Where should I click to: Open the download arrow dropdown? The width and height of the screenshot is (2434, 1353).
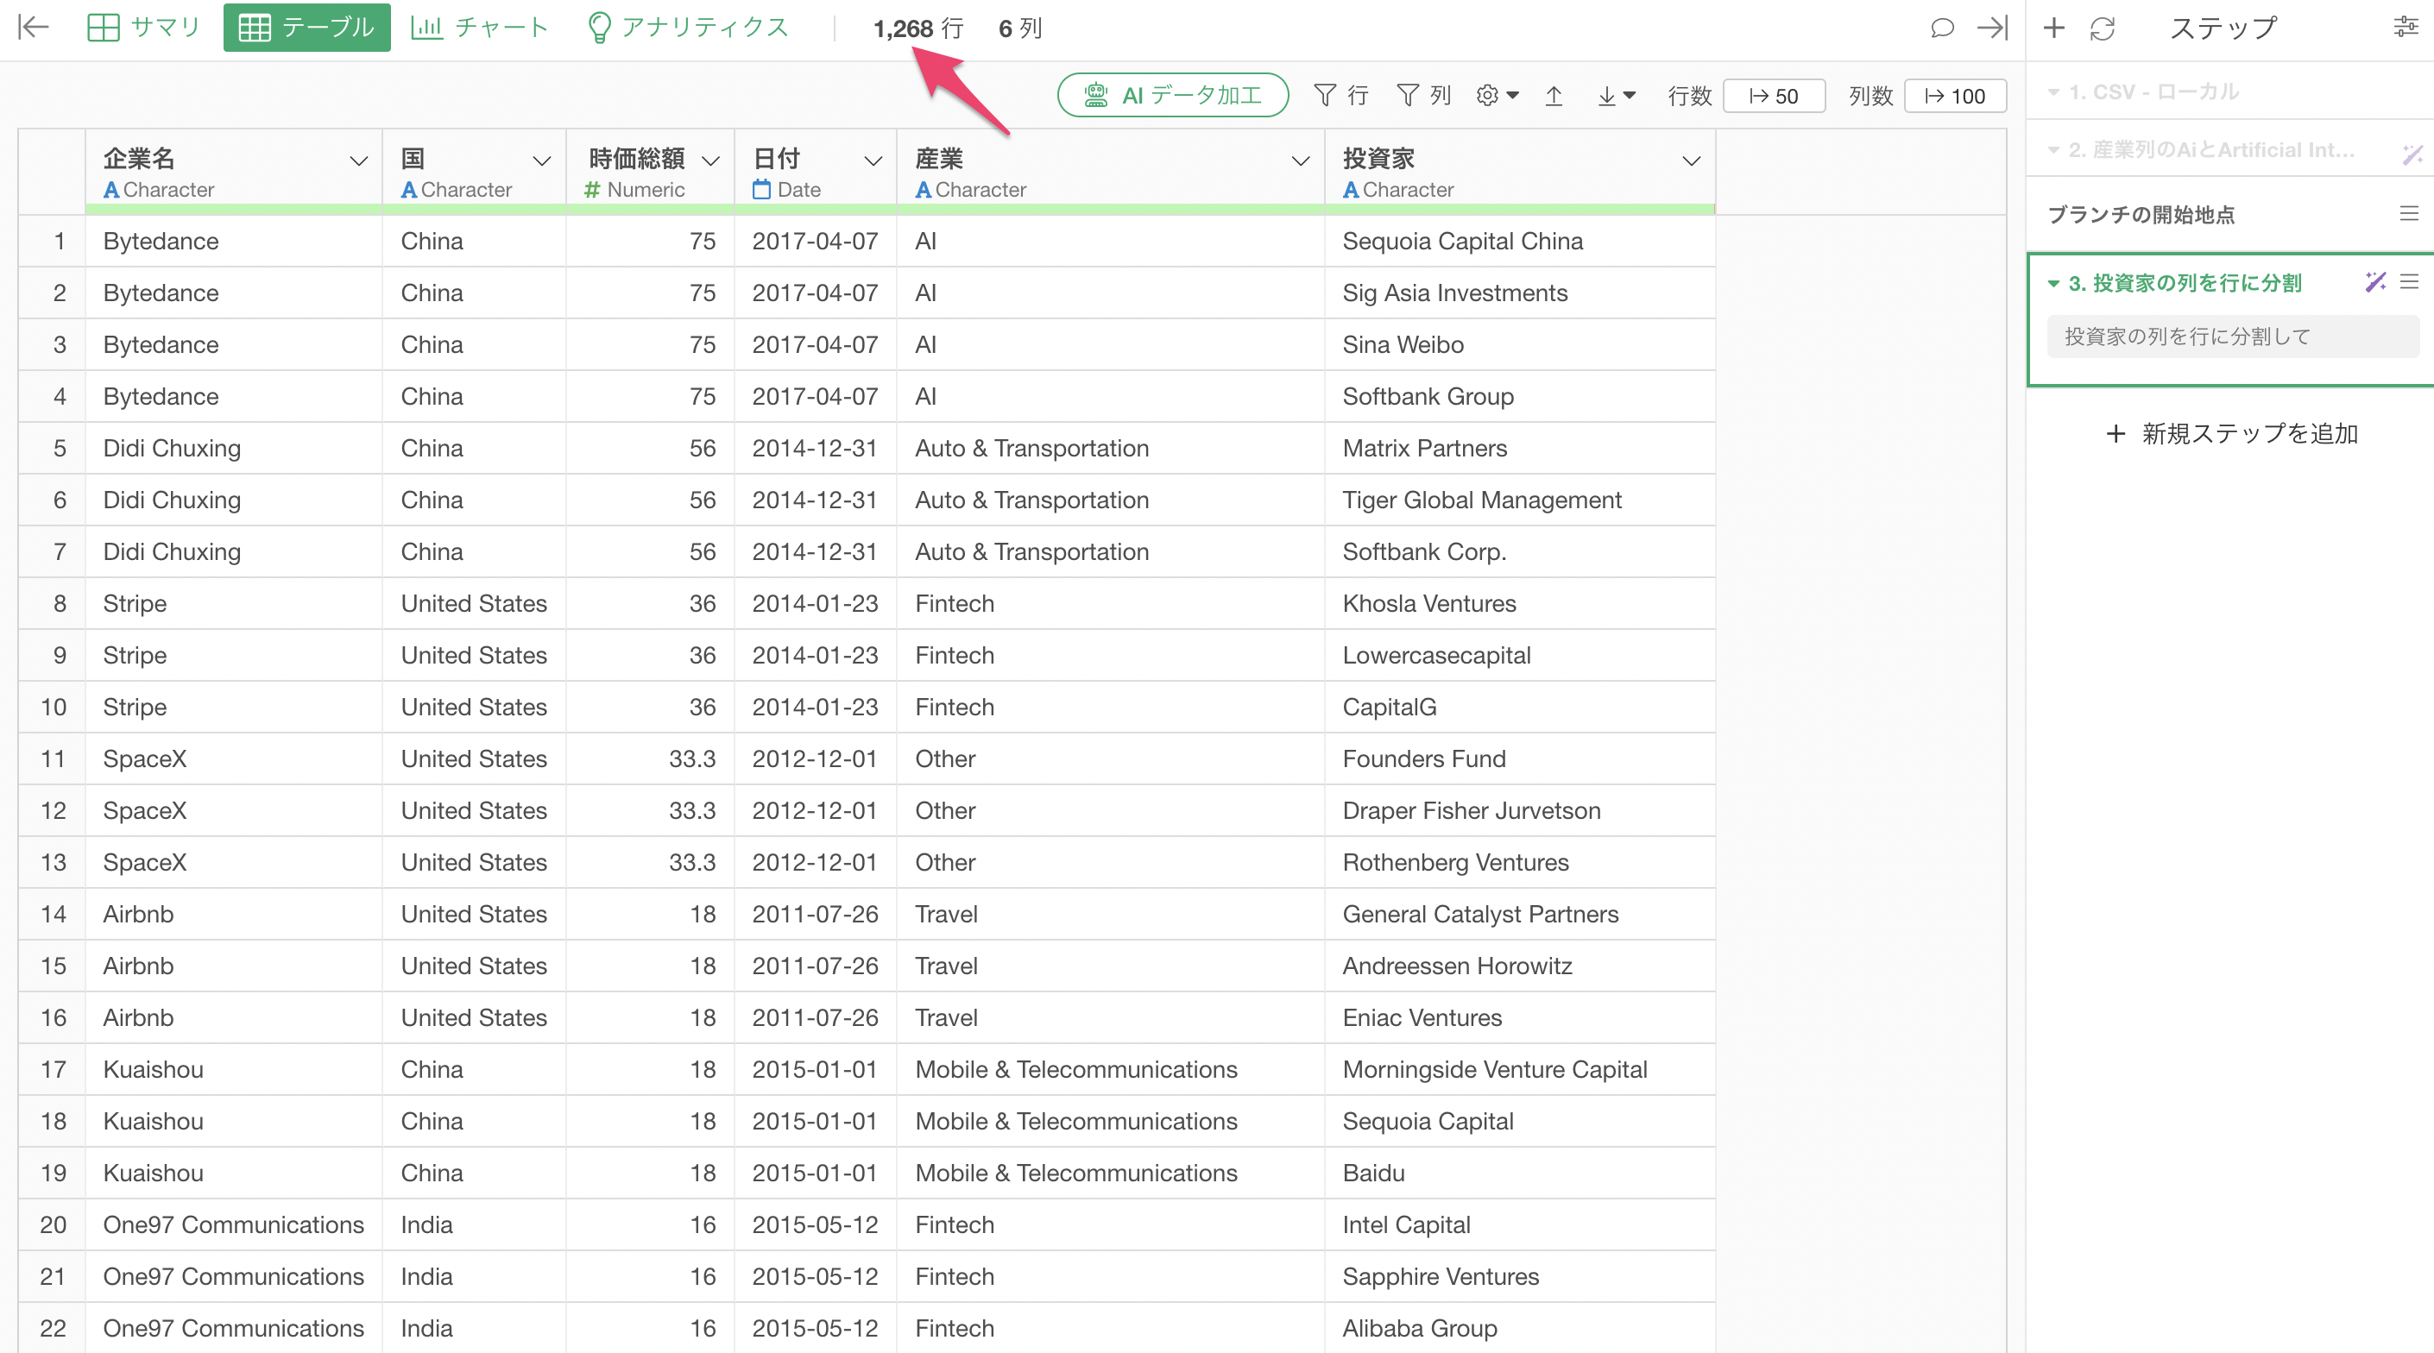click(1616, 96)
